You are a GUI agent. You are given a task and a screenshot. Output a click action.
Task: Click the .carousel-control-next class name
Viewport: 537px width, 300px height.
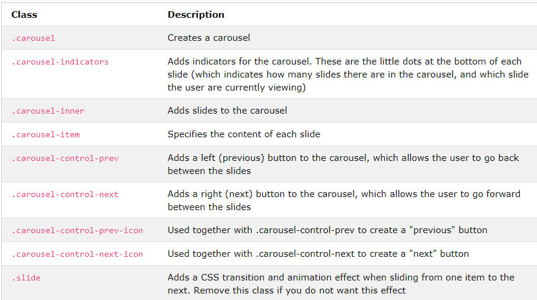[x=65, y=194]
